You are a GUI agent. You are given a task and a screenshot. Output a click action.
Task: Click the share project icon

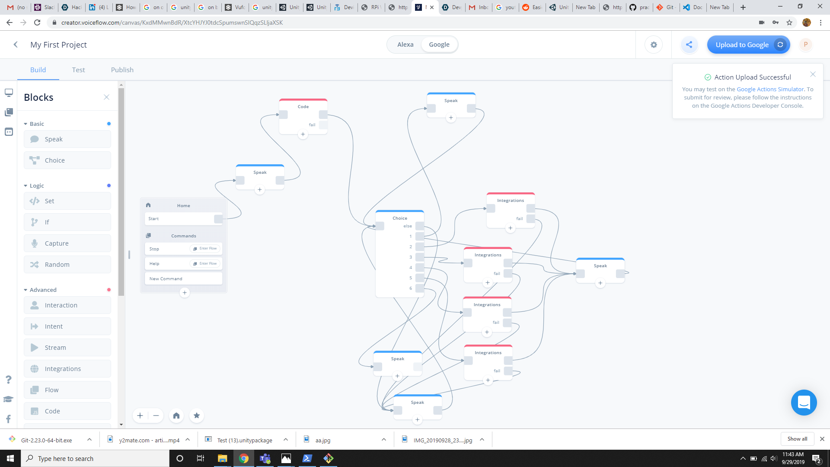689,45
